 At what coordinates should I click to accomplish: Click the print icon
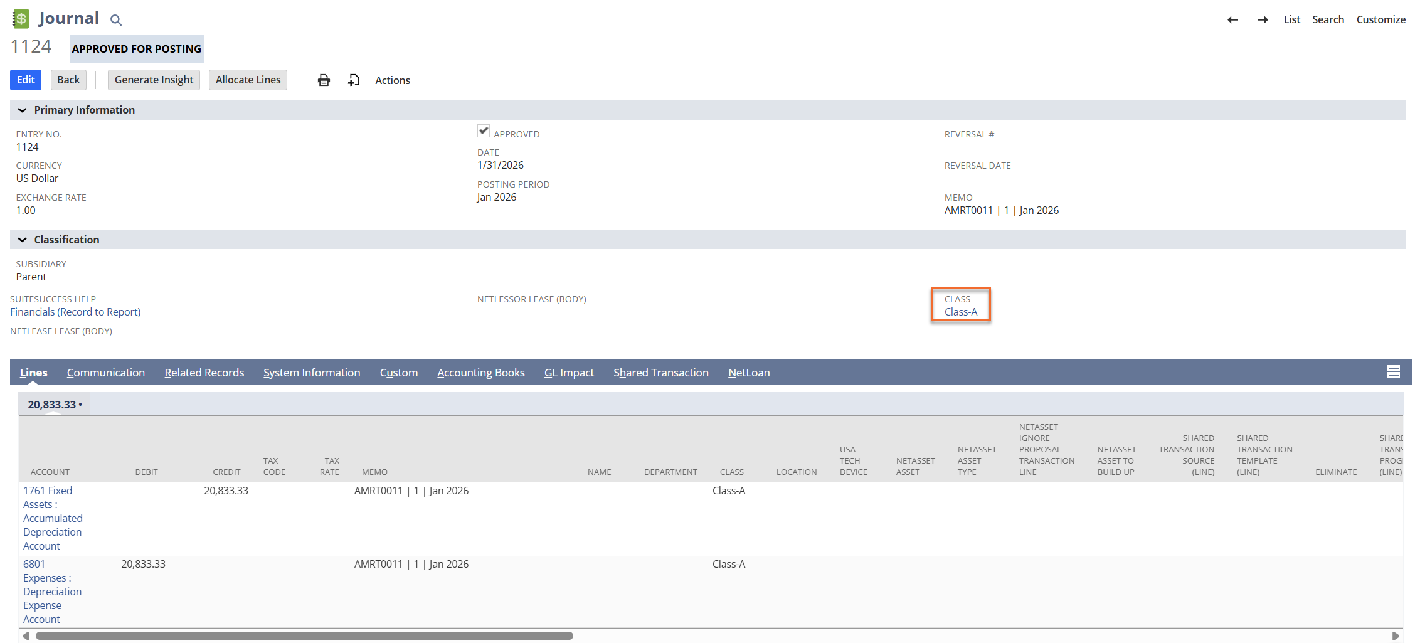pos(324,80)
